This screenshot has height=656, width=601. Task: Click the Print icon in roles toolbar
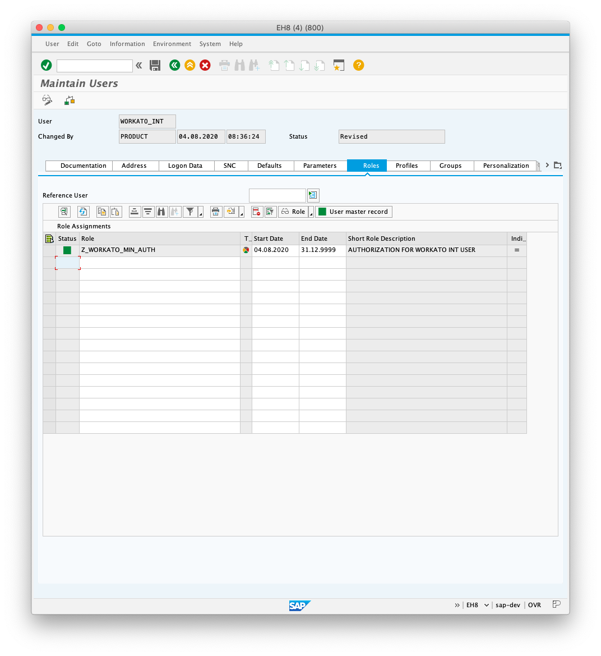tap(216, 212)
